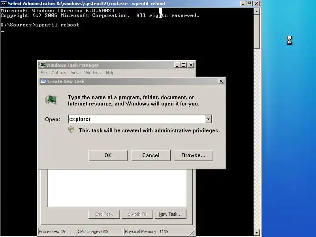
Task: Click the Task Manager window corner grip
Action: pos(193,233)
